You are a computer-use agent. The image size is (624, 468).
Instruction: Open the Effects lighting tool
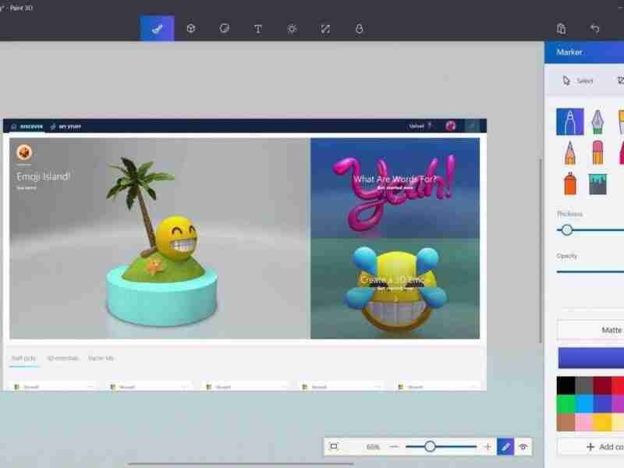tap(292, 29)
